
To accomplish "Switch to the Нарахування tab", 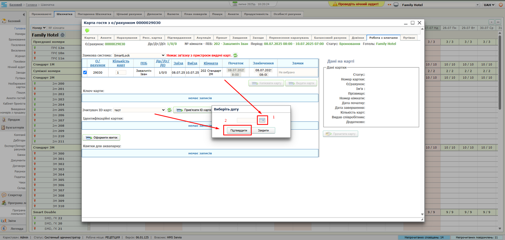I will 127,38.
